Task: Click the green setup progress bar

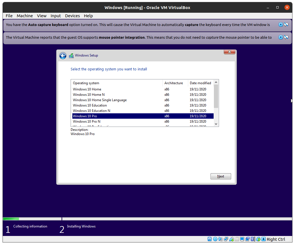Action: [11, 219]
